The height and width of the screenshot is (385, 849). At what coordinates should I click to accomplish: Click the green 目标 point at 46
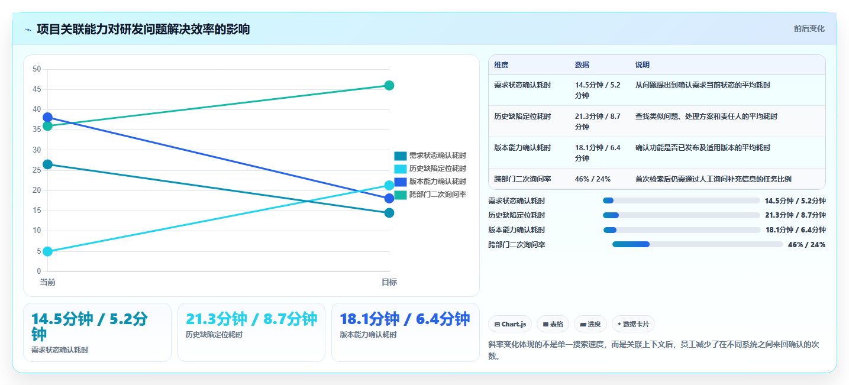[x=389, y=86]
